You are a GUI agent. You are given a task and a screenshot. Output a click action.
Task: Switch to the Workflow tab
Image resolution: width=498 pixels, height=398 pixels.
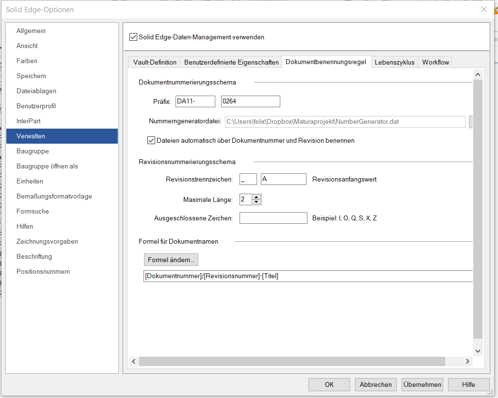pos(435,62)
